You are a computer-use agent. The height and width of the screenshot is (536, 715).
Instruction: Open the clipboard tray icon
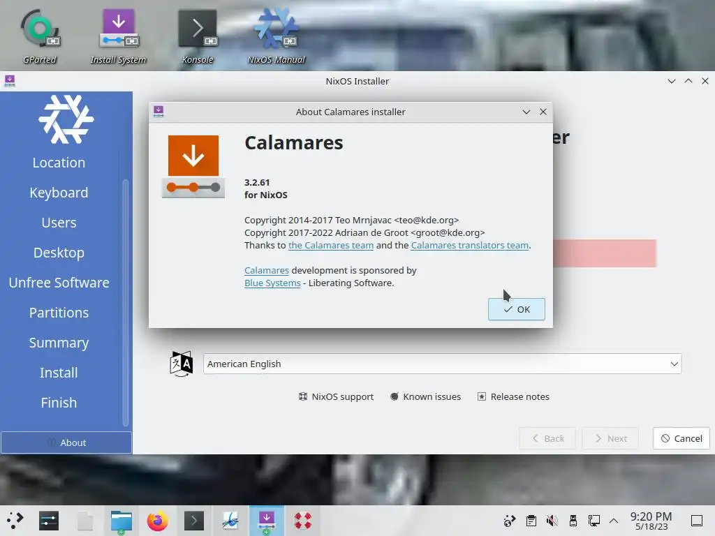point(531,521)
